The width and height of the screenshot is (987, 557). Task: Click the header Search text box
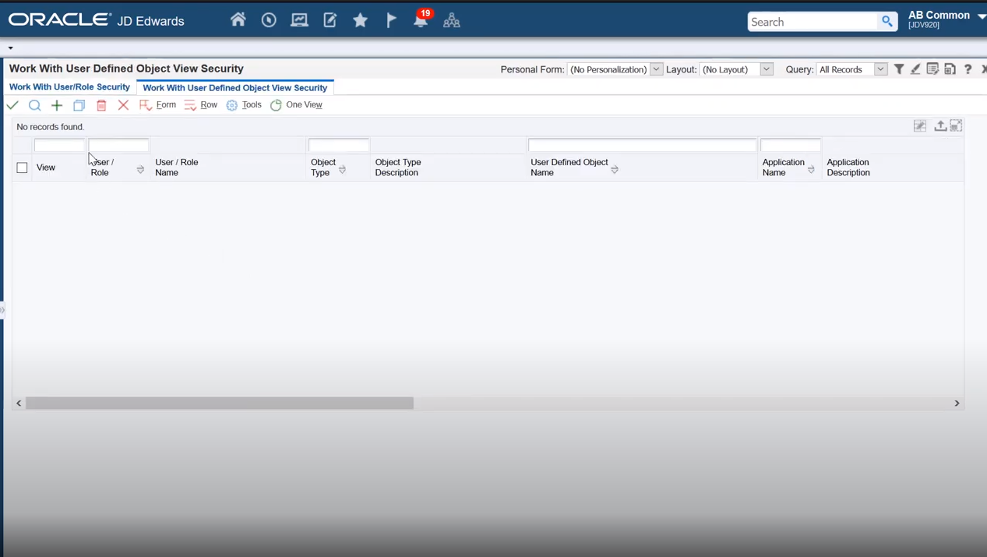coord(813,22)
